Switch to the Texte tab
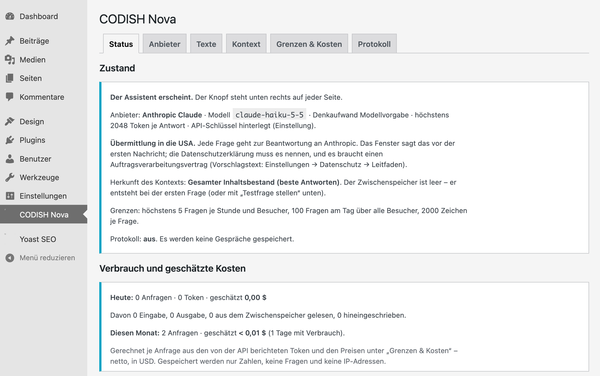The width and height of the screenshot is (600, 376). tap(206, 44)
